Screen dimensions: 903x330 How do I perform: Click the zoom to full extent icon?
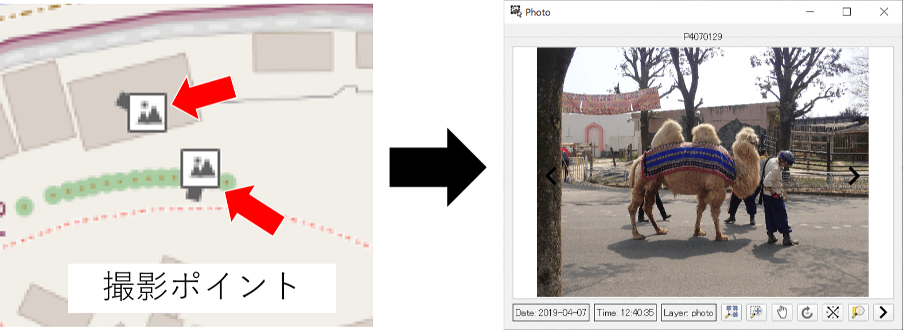pos(731,312)
